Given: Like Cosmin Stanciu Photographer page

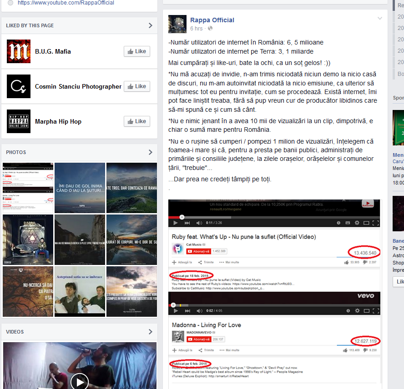Looking at the screenshot, I should (x=137, y=86).
